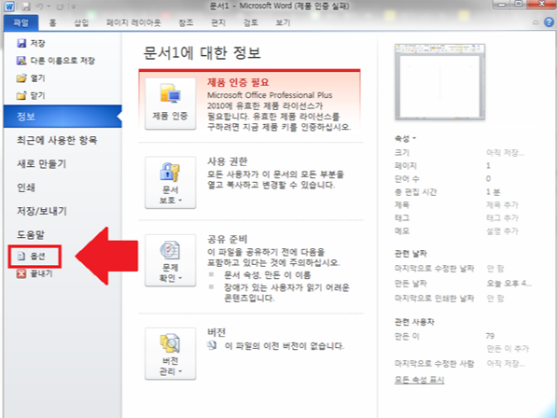Viewport: 557px width, 418px height.
Task: Collapse the ribbon with the caret icon
Action: (536, 22)
